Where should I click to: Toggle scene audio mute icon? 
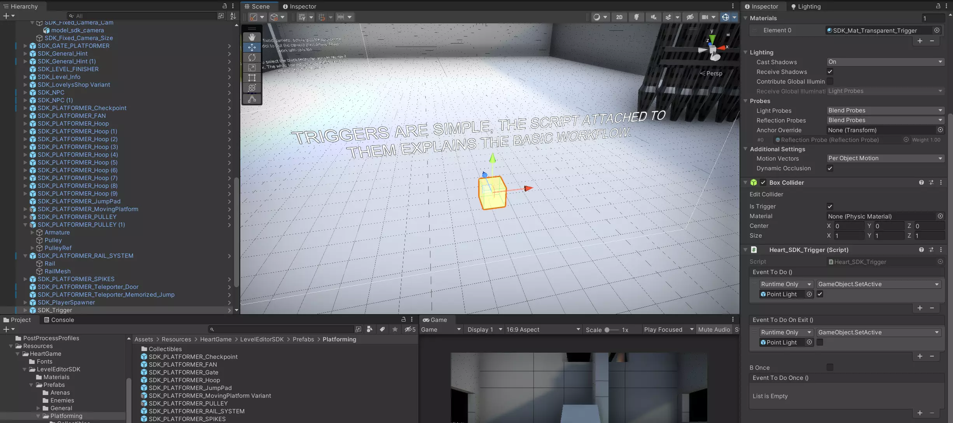(654, 17)
